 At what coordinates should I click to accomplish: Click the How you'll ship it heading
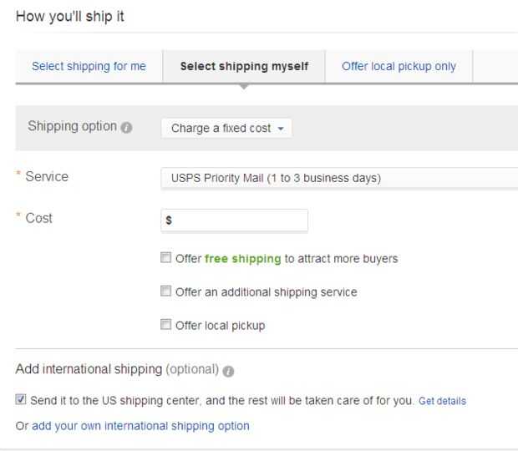[70, 16]
